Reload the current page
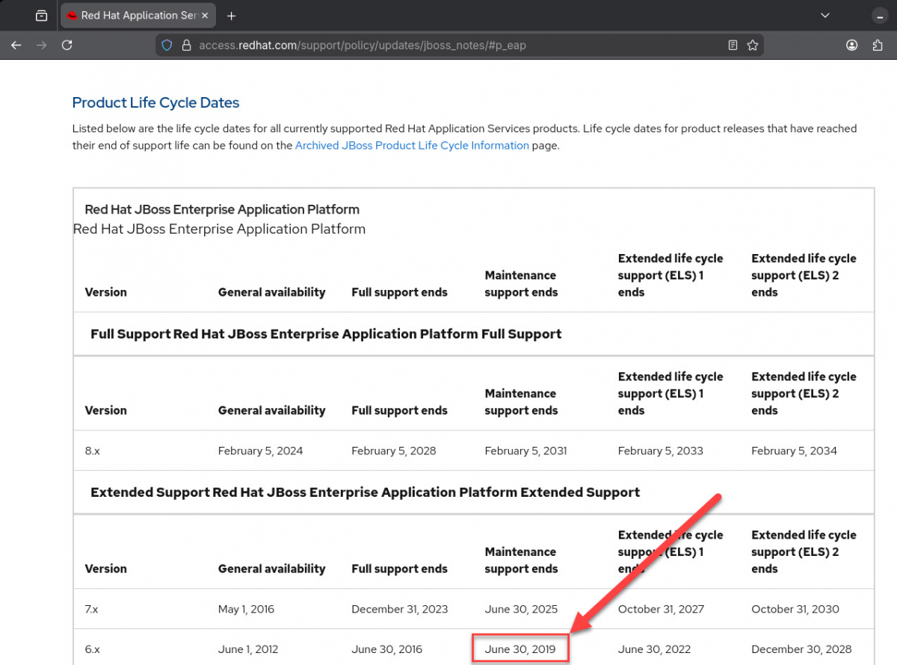 click(x=67, y=46)
